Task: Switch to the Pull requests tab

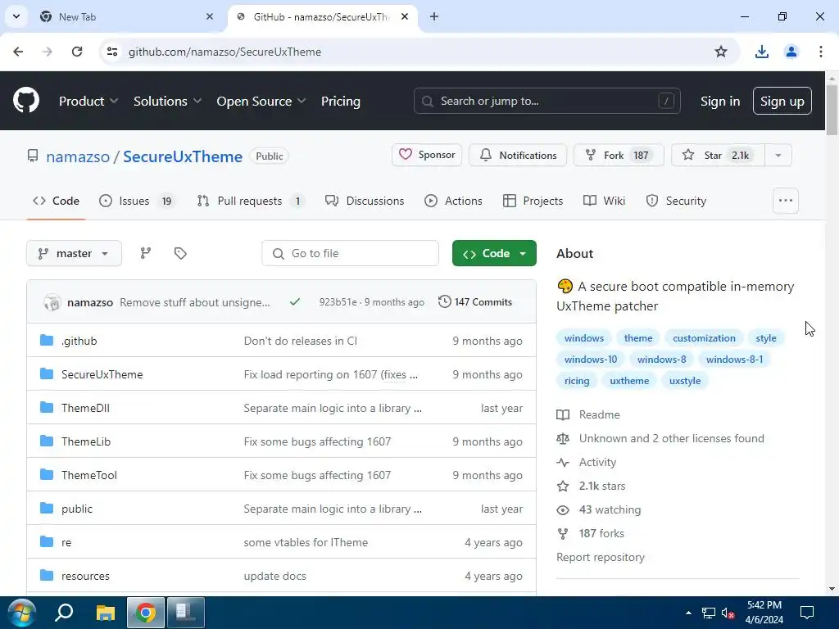Action: pos(251,201)
